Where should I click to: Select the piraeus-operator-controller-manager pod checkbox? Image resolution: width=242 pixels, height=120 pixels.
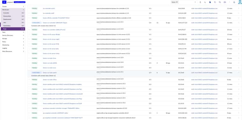point(29,108)
